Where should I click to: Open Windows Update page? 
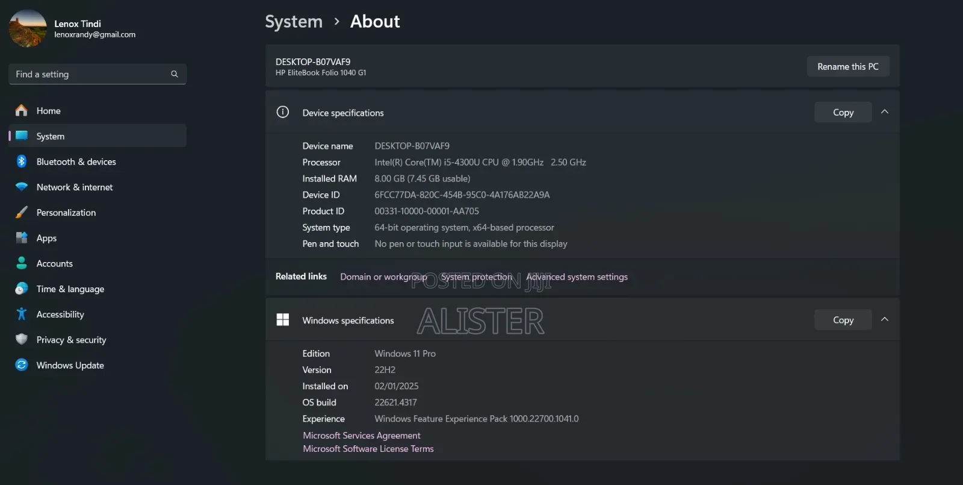98,365
